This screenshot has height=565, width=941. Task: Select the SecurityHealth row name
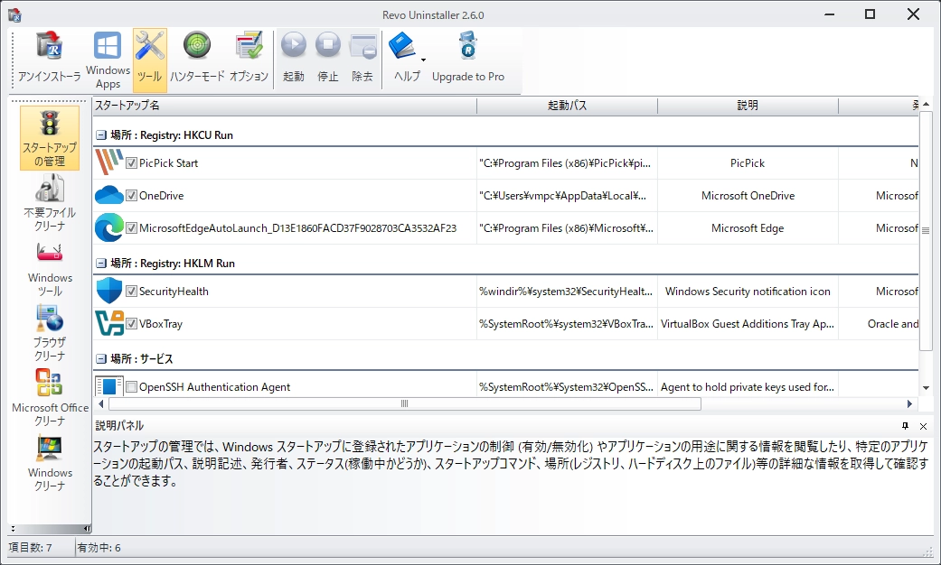[x=174, y=292]
